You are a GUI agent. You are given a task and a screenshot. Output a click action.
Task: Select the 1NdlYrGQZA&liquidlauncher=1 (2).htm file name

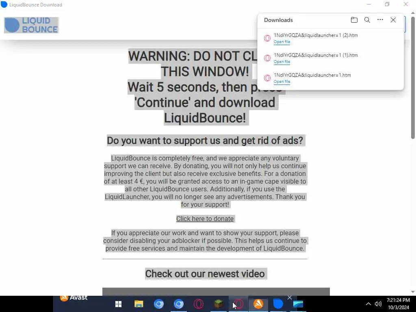[x=316, y=35]
